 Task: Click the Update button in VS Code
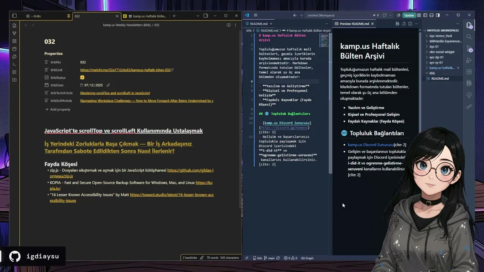pyautogui.click(x=409, y=15)
